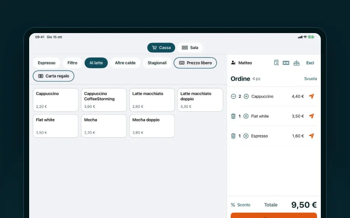Decrease Cappuccino quantity with minus
350x218 pixels.
pos(233,96)
